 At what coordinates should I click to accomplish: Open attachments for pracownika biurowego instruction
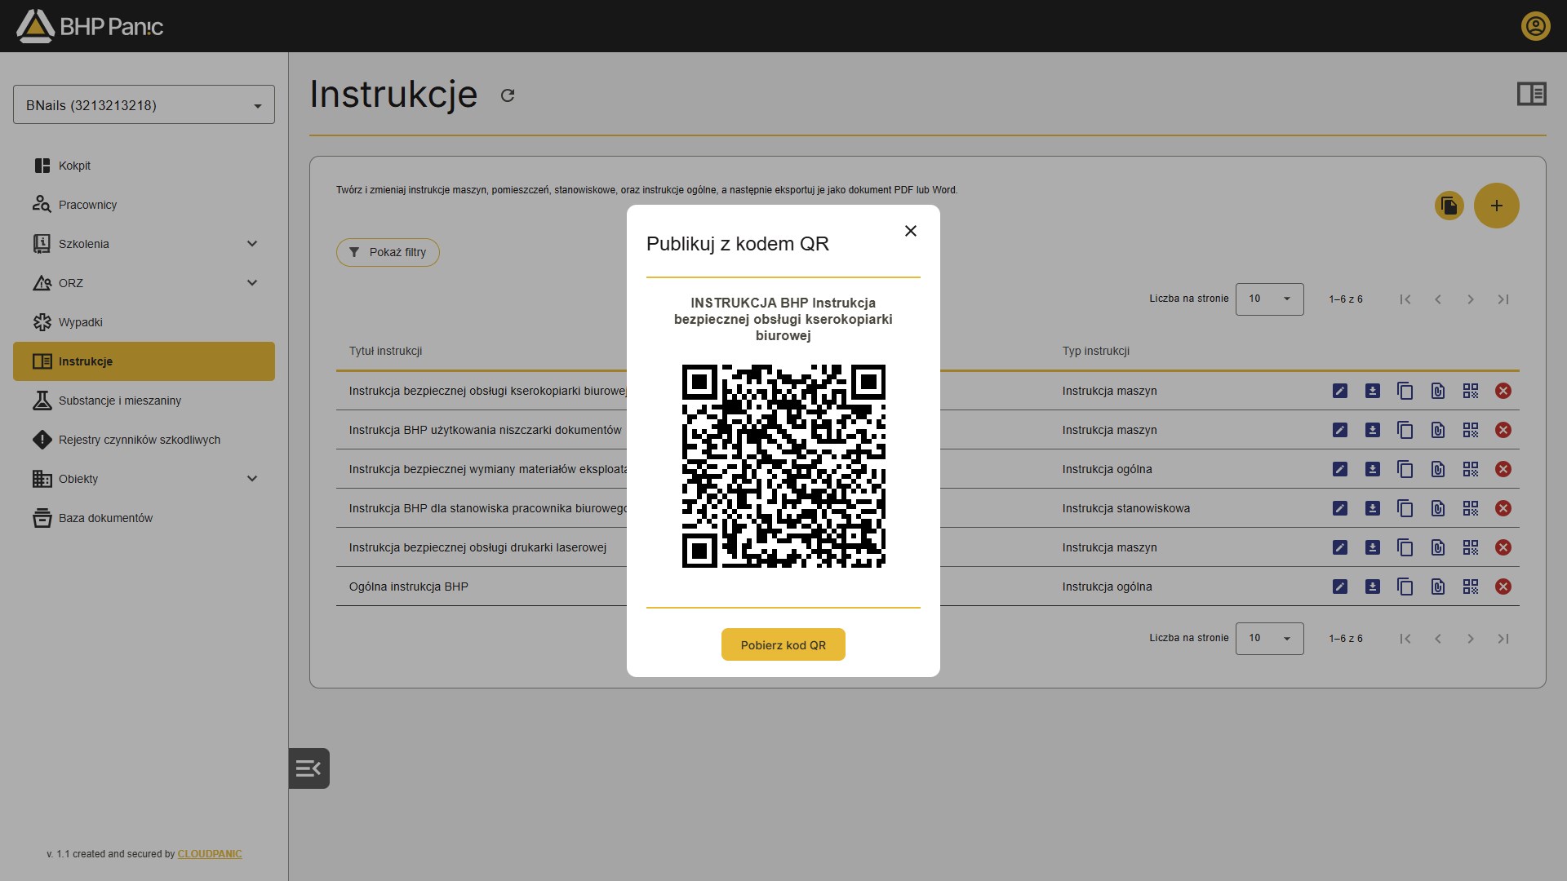click(1437, 508)
